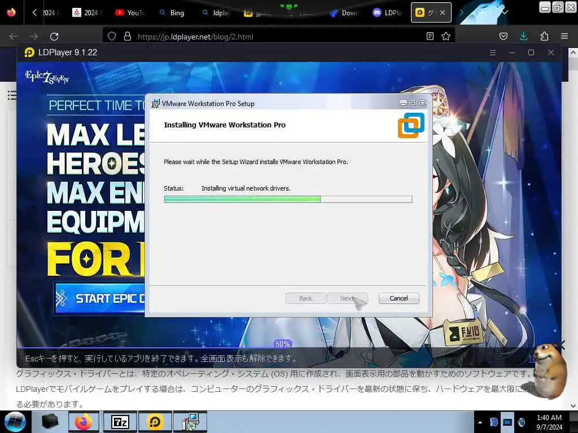Screen dimensions: 578x433
Task: Open the list all tabs dropdown
Action: pyautogui.click(x=505, y=12)
